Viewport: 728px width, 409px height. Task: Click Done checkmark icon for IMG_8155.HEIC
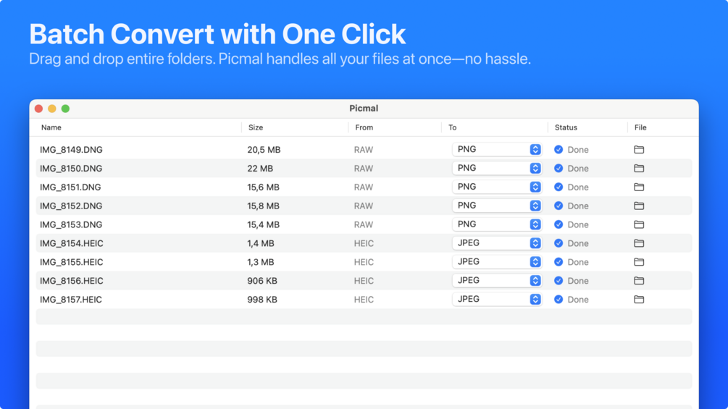[558, 262]
